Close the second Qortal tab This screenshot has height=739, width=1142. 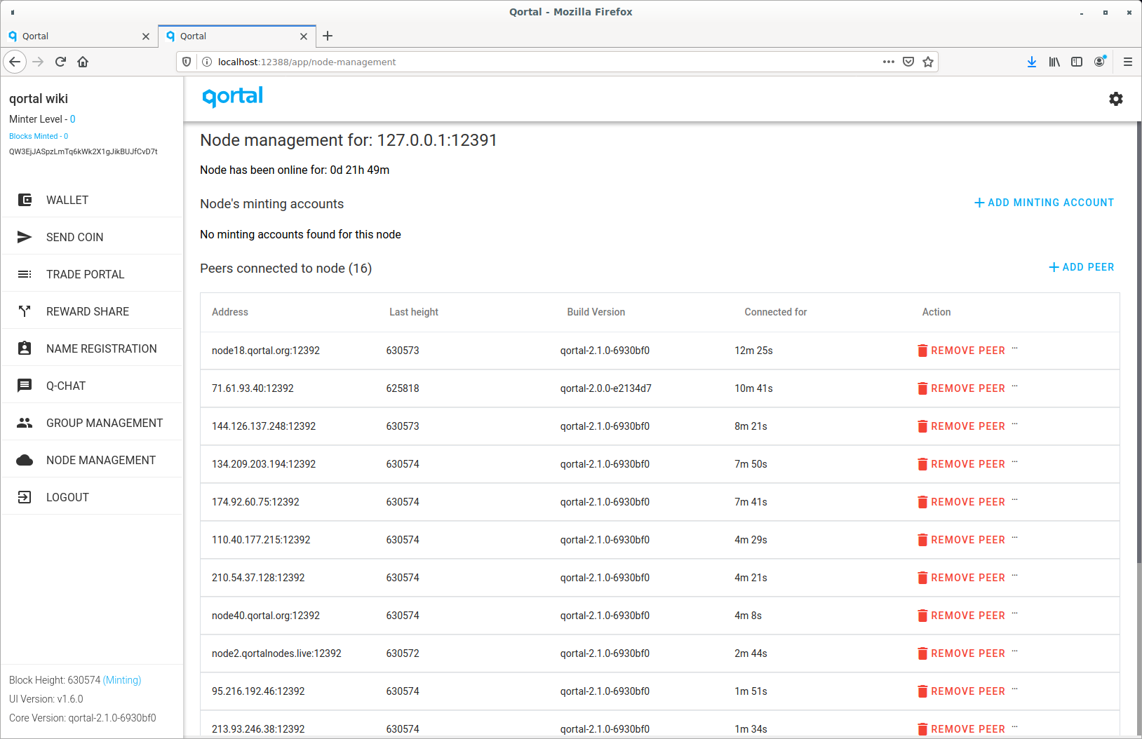coord(304,36)
